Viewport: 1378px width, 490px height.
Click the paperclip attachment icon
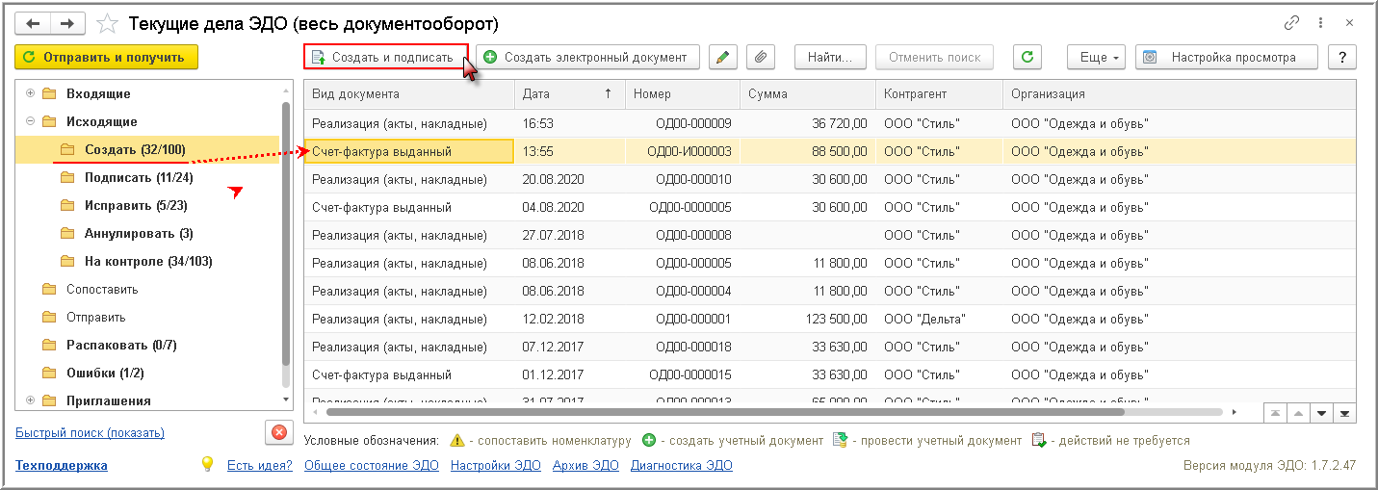[761, 57]
